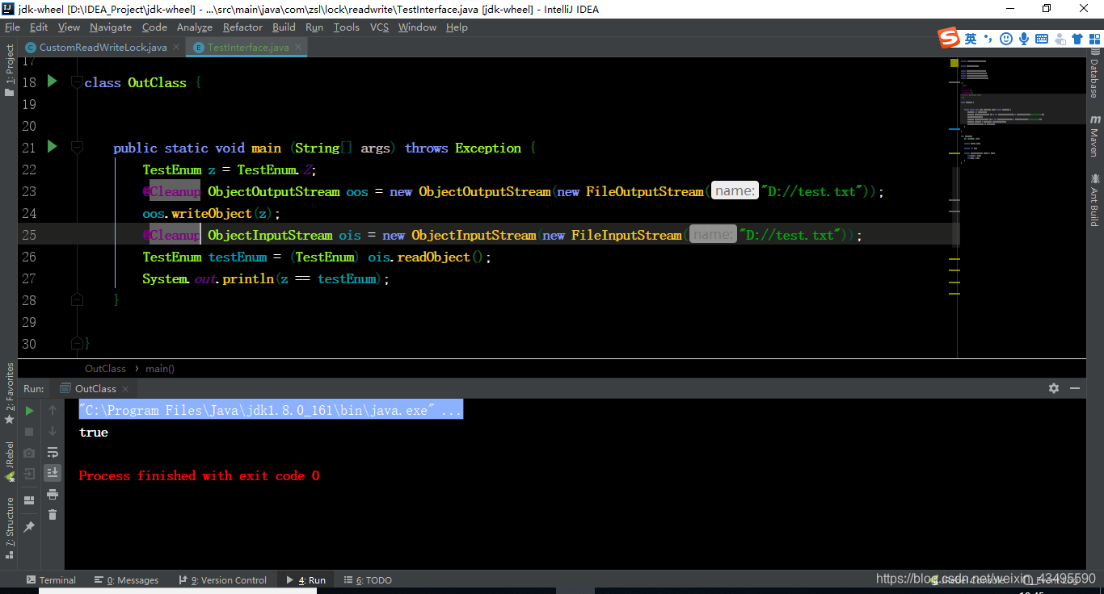1104x594 pixels.
Task: Open the Sogou soft keyboard icon
Action: (x=1042, y=39)
